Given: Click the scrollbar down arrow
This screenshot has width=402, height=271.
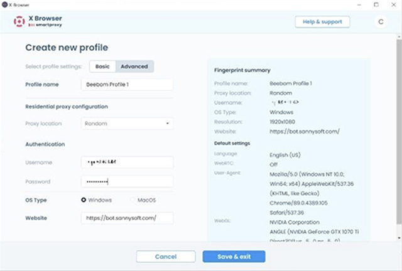Looking at the screenshot, I should coord(399,238).
